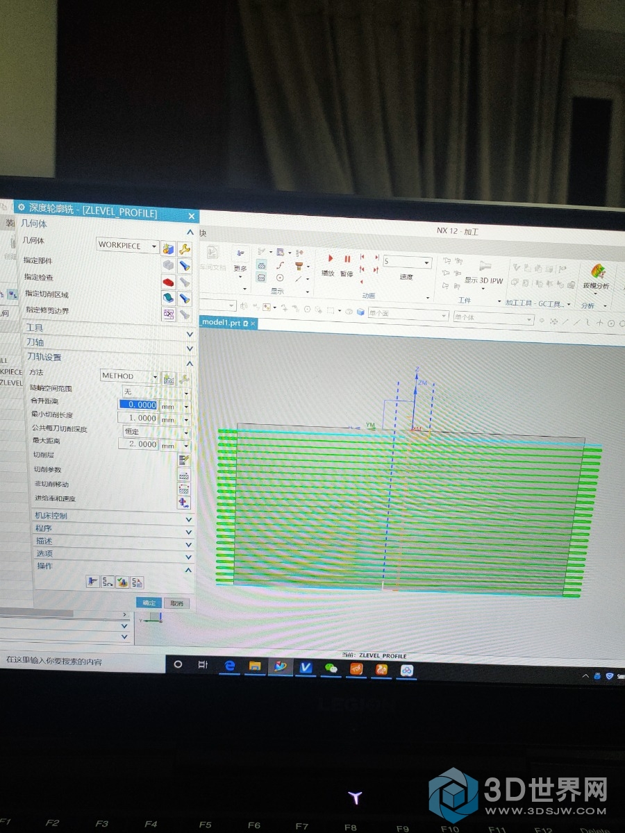The image size is (625, 833).
Task: Click the Task View taskbar icon
Action: click(x=203, y=665)
